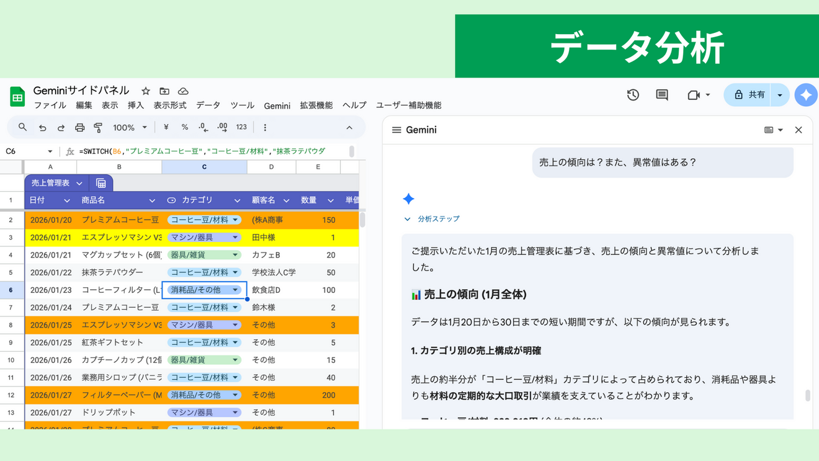Screen dimensions: 819x461
Task: Click the quantity cell 200
Action: click(318, 395)
